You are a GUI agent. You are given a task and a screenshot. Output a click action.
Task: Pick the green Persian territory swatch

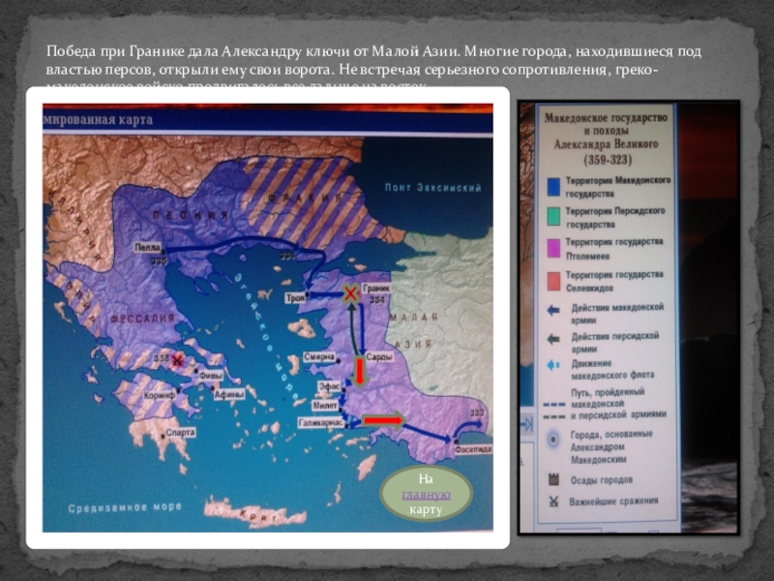[x=553, y=216]
